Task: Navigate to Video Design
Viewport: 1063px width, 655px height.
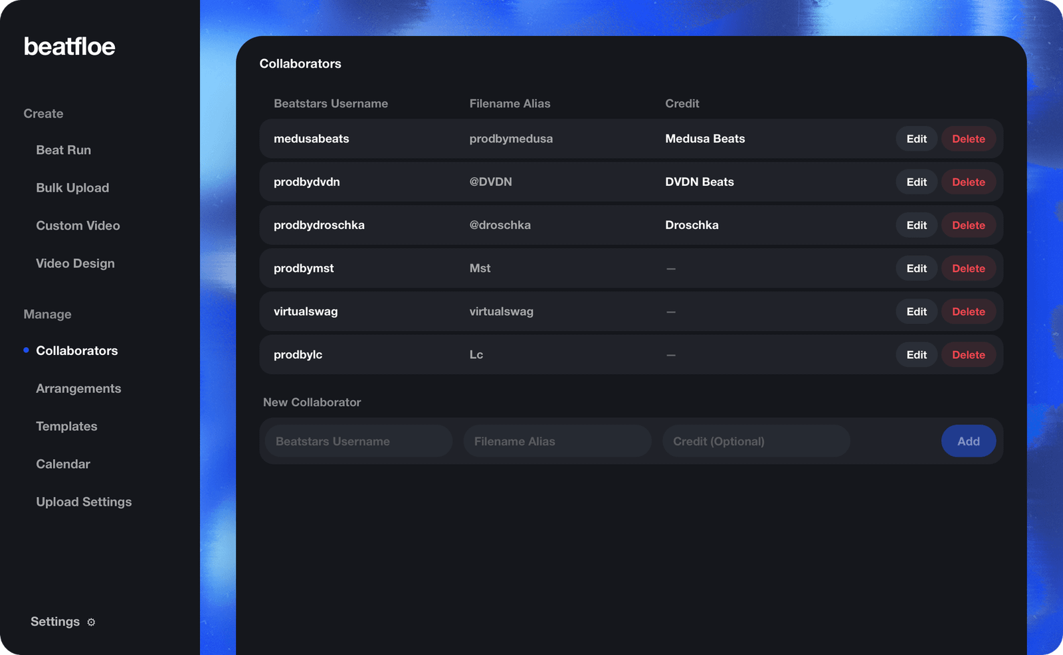Action: 75,263
